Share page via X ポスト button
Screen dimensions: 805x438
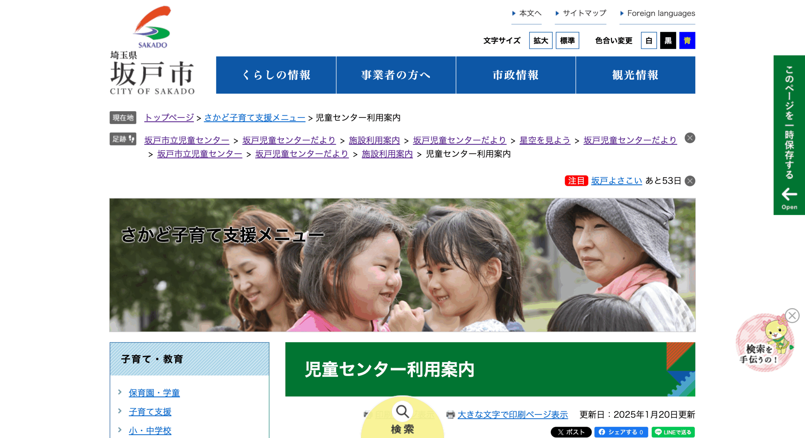(571, 432)
